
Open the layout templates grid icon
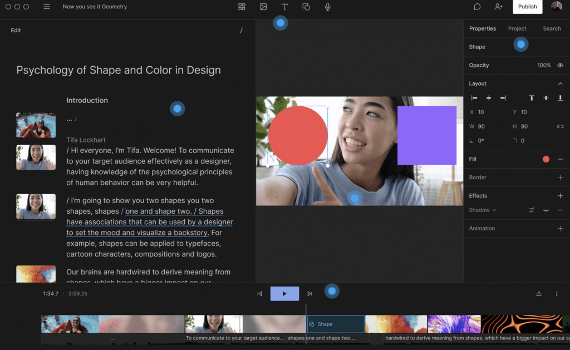click(x=242, y=7)
